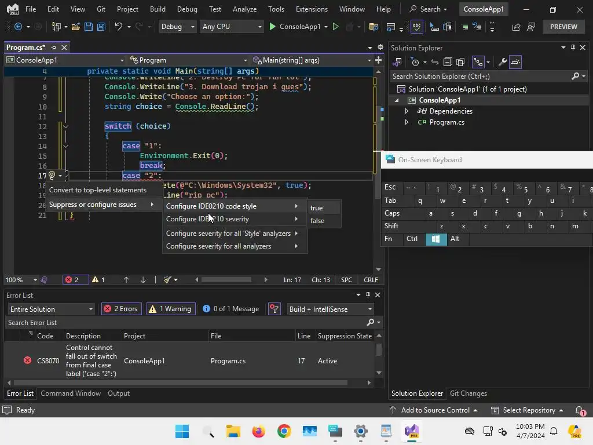Open the ConsoleApp1 project scope dropdown in editor
Screen dimensions: 593x445
pos(65,60)
